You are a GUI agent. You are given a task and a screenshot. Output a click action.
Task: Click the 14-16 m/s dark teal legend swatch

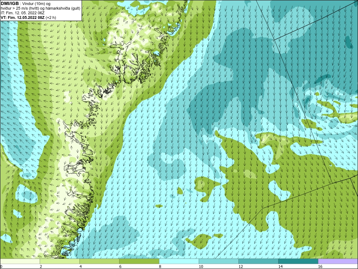pos(298,261)
